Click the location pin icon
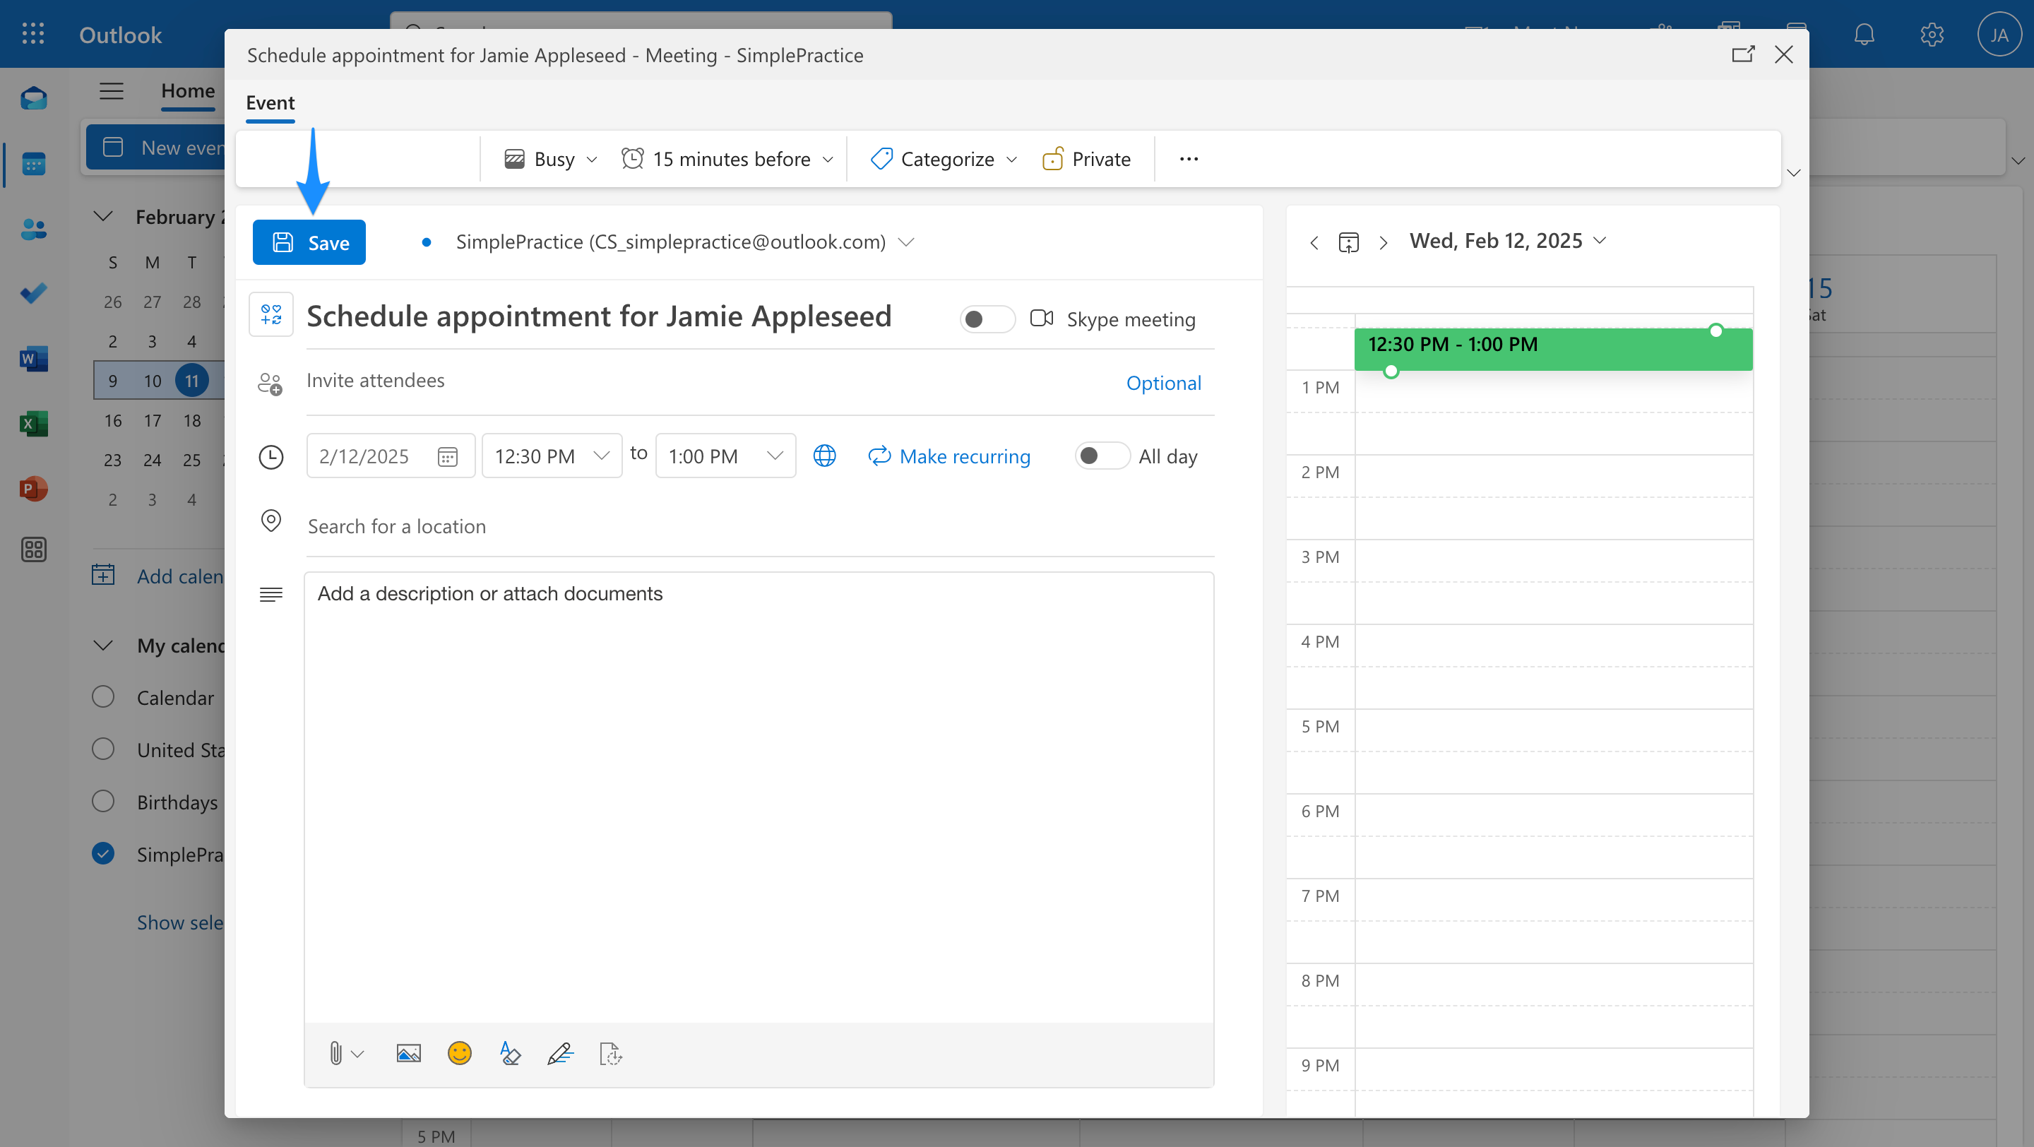Image resolution: width=2034 pixels, height=1147 pixels. click(270, 521)
